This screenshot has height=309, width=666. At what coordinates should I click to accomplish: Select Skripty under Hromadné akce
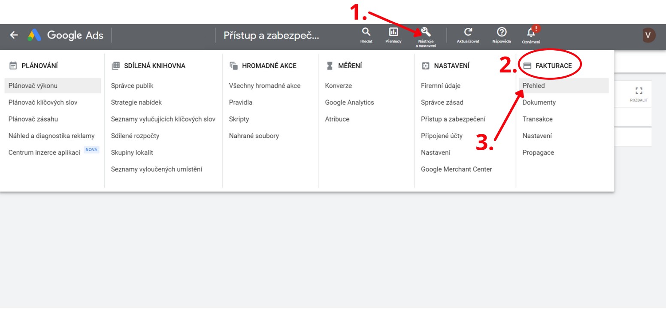tap(239, 119)
